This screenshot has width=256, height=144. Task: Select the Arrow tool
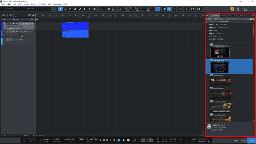coord(60,9)
